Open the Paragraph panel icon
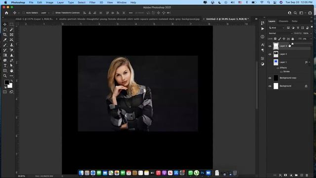 tap(262, 50)
